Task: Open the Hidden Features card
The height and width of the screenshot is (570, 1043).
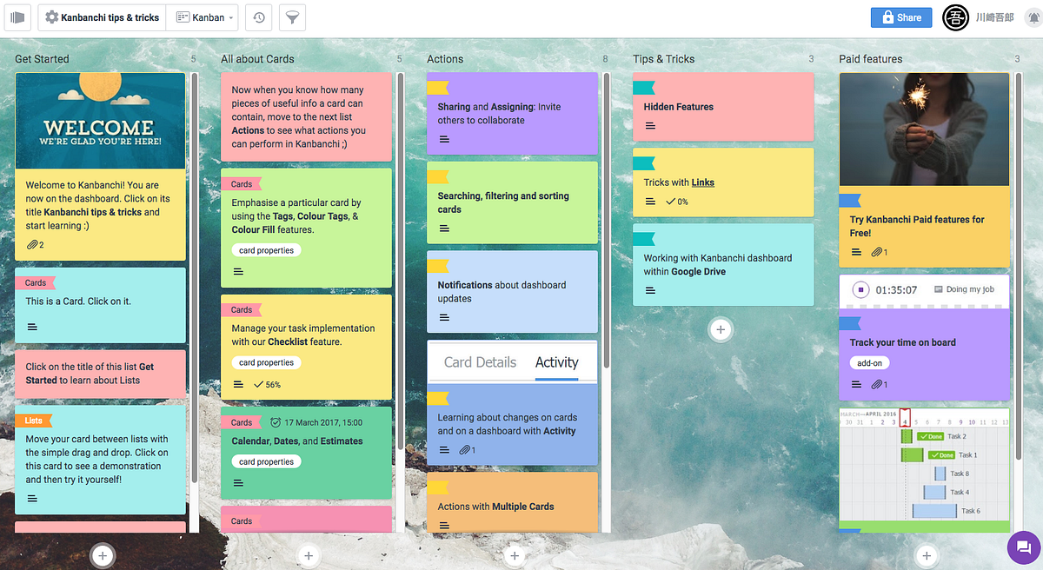Action: click(x=723, y=107)
